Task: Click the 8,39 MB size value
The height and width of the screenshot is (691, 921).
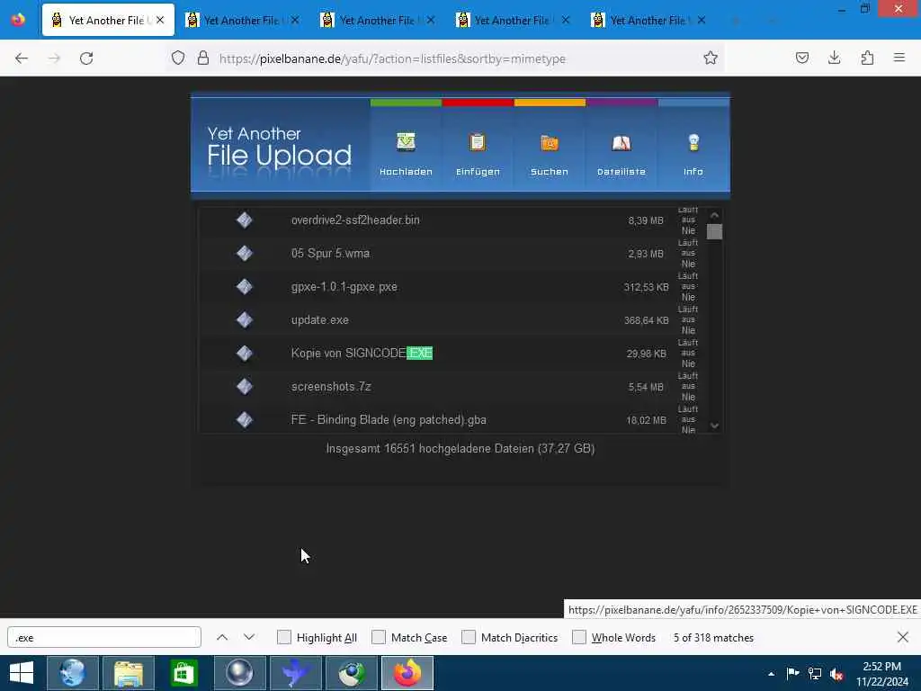Action: click(646, 221)
